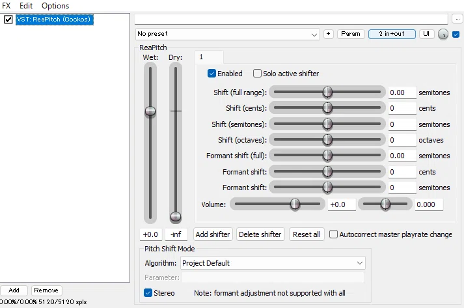This screenshot has height=308, width=464.
Task: Click the Formant shift semitones slider handle
Action: click(327, 187)
